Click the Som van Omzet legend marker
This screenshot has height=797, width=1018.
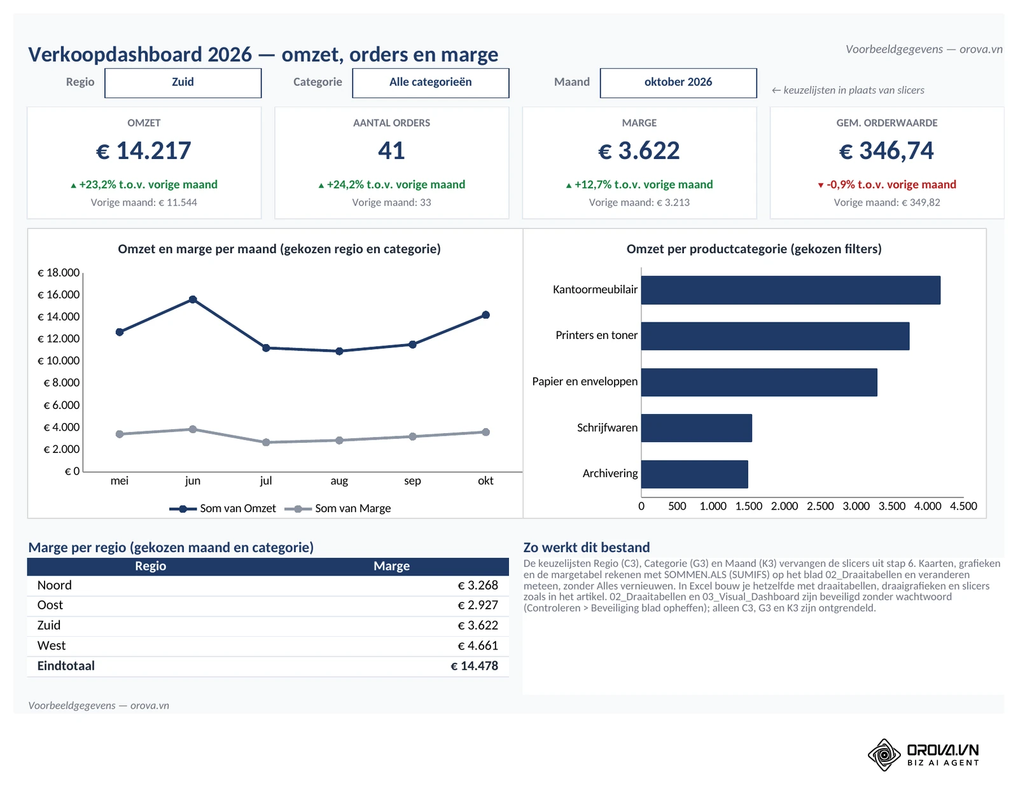183,509
